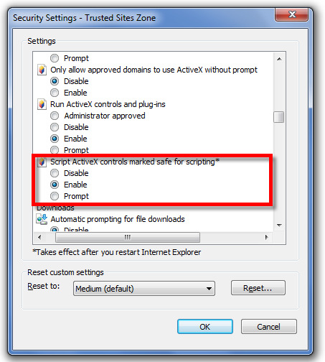325x362 pixels.
Task: Click the Automatic prompting for file downloads icon
Action: click(42, 219)
